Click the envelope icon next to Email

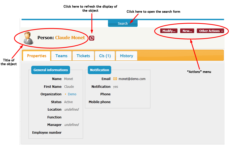point(115,79)
